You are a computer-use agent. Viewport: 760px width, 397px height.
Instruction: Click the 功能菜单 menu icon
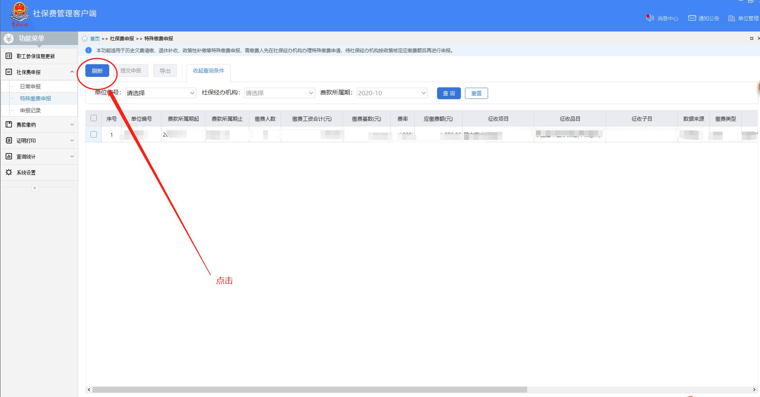tap(9, 38)
